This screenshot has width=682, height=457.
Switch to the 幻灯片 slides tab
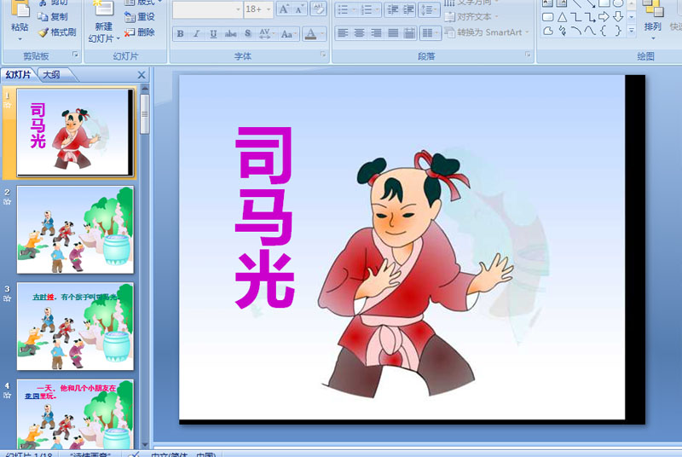click(x=18, y=75)
